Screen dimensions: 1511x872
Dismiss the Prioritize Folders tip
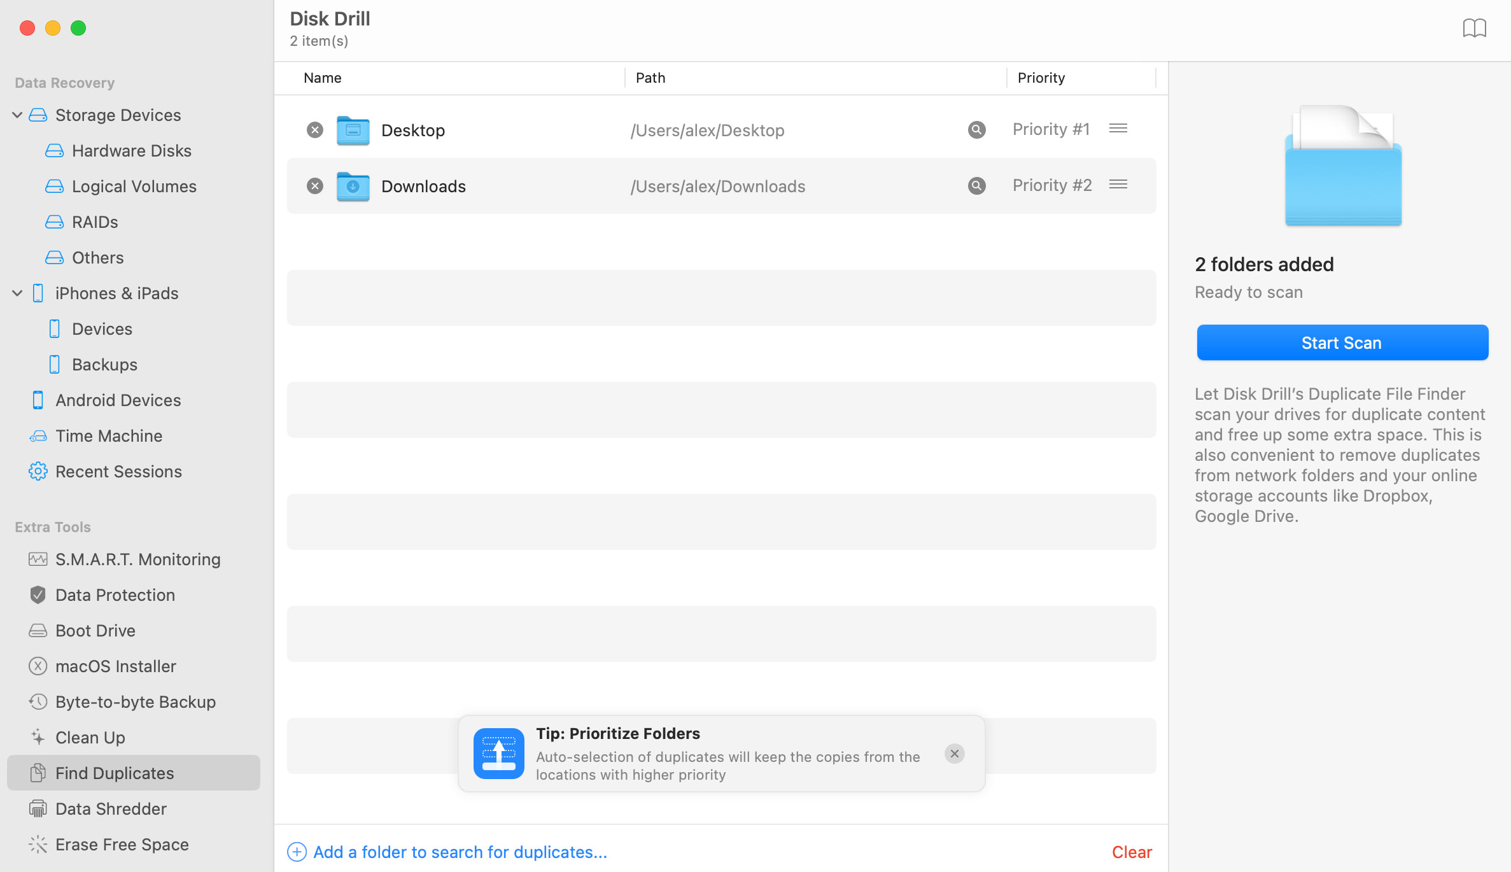pos(954,754)
